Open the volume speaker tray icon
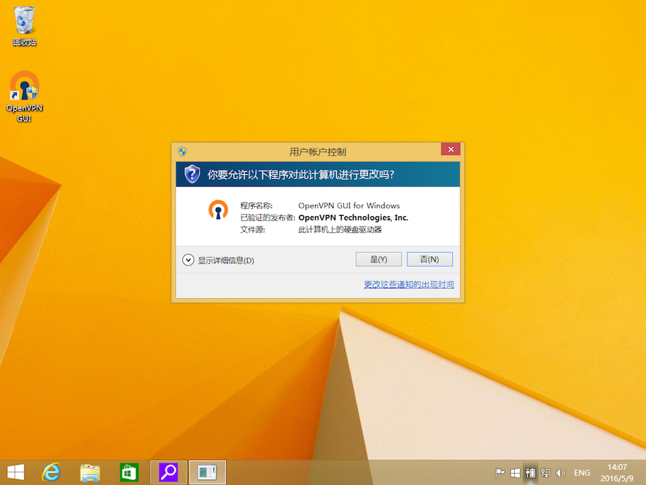 (561, 473)
